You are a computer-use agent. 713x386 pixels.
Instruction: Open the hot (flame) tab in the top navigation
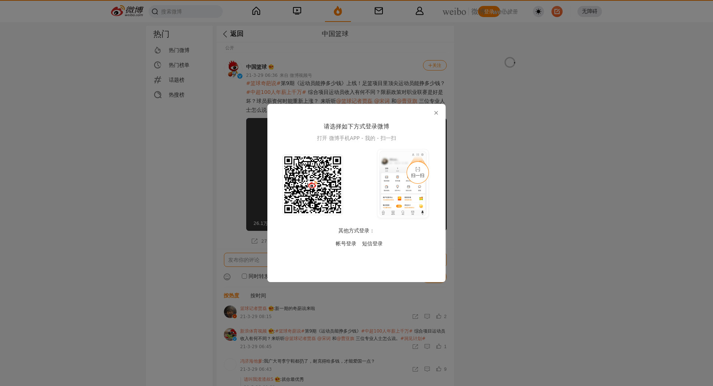338,11
